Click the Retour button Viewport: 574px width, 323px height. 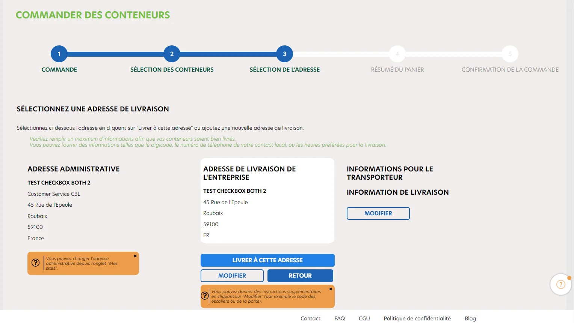(300, 276)
